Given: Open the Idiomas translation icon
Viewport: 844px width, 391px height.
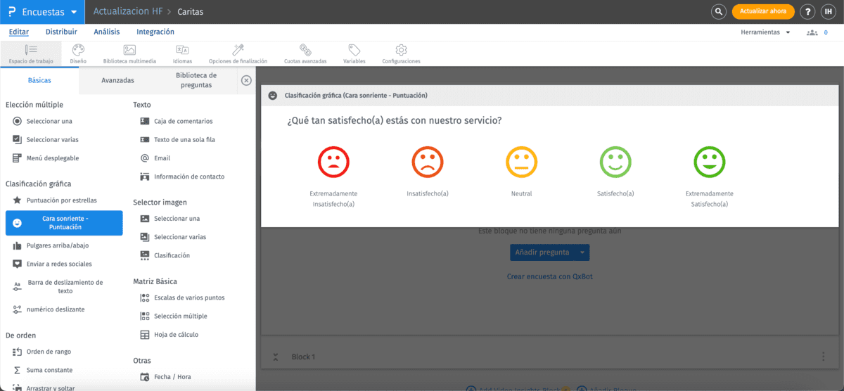Looking at the screenshot, I should 182,53.
